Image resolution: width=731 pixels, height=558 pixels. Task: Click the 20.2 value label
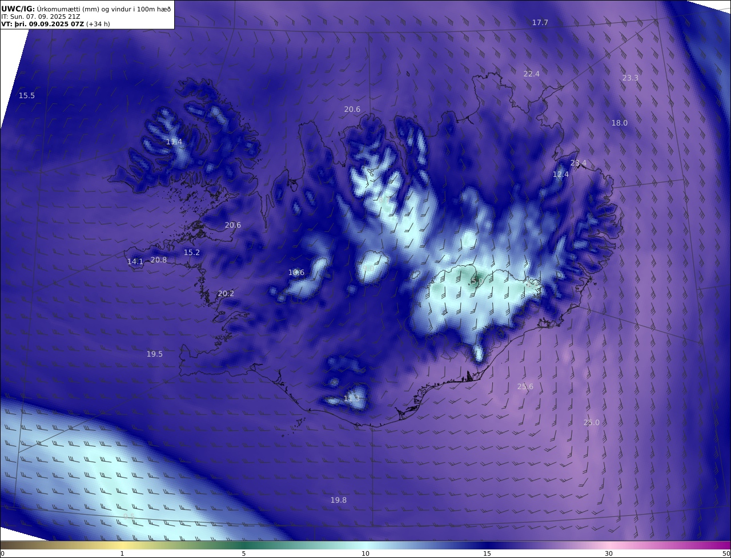(x=226, y=293)
